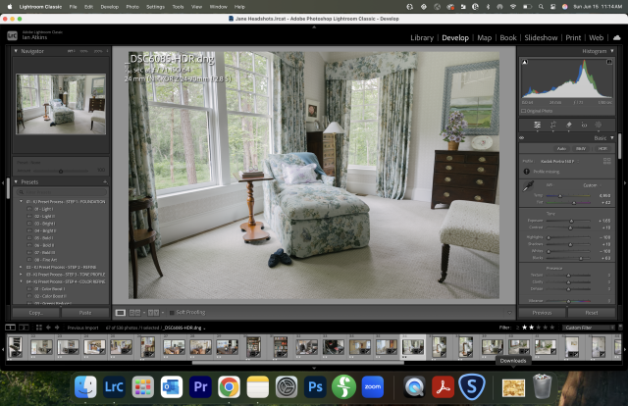Switch to the Library module
Screen dimensions: 628x406
[422, 37]
